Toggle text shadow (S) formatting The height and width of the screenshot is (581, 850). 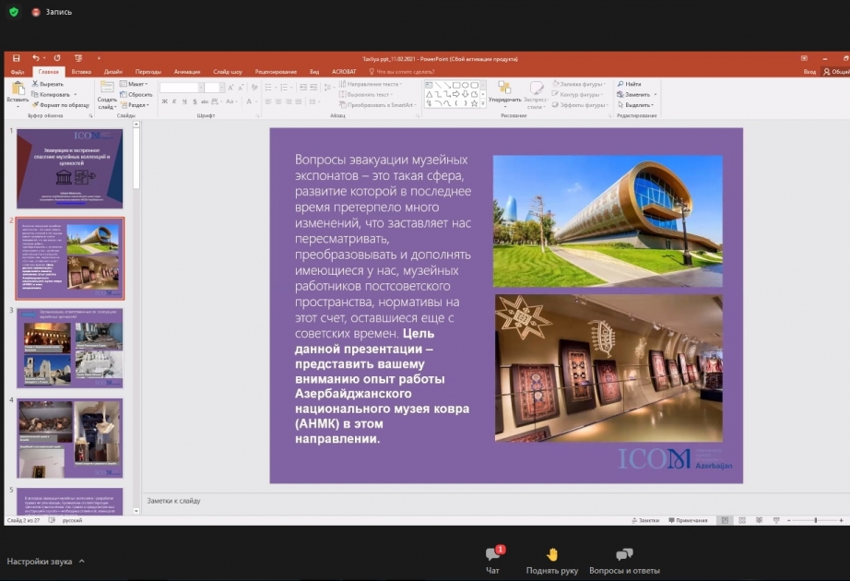point(195,101)
